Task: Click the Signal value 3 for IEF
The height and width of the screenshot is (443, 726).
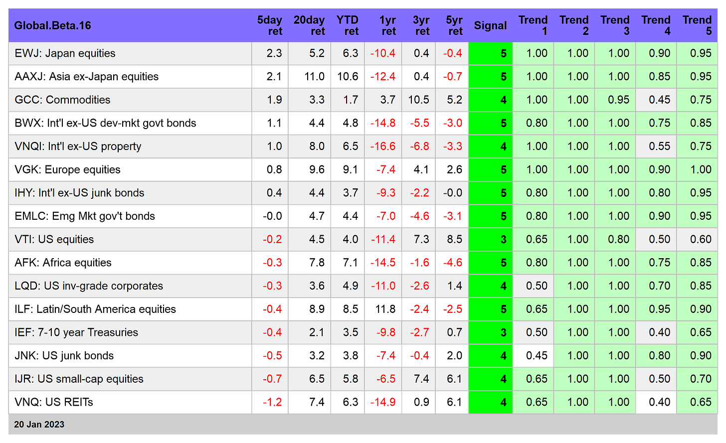Action: (504, 332)
